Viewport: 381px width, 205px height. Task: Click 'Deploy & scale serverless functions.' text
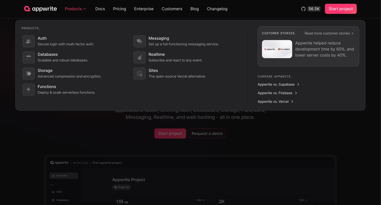[x=67, y=92]
